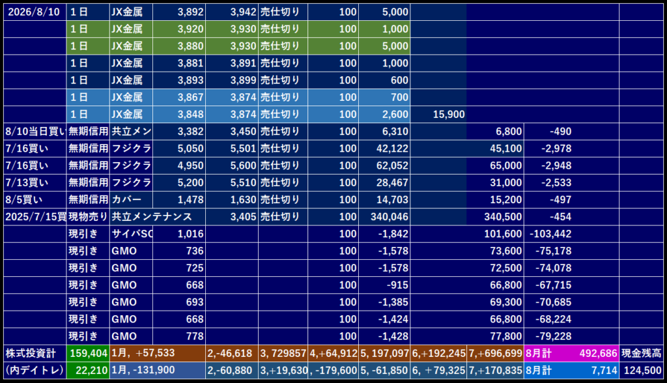Click the 6, +79,325 monthly cell
667x383 pixels.
438,370
